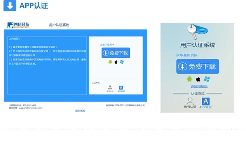
Task: Click 400-678-3600 service hotline text
Action: (29, 105)
